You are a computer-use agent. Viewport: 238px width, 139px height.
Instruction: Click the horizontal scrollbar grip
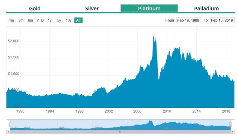tap(120, 132)
